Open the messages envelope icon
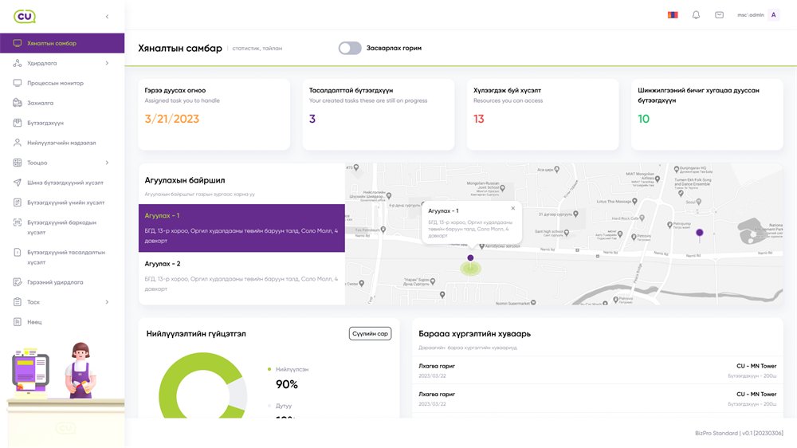 tap(719, 14)
